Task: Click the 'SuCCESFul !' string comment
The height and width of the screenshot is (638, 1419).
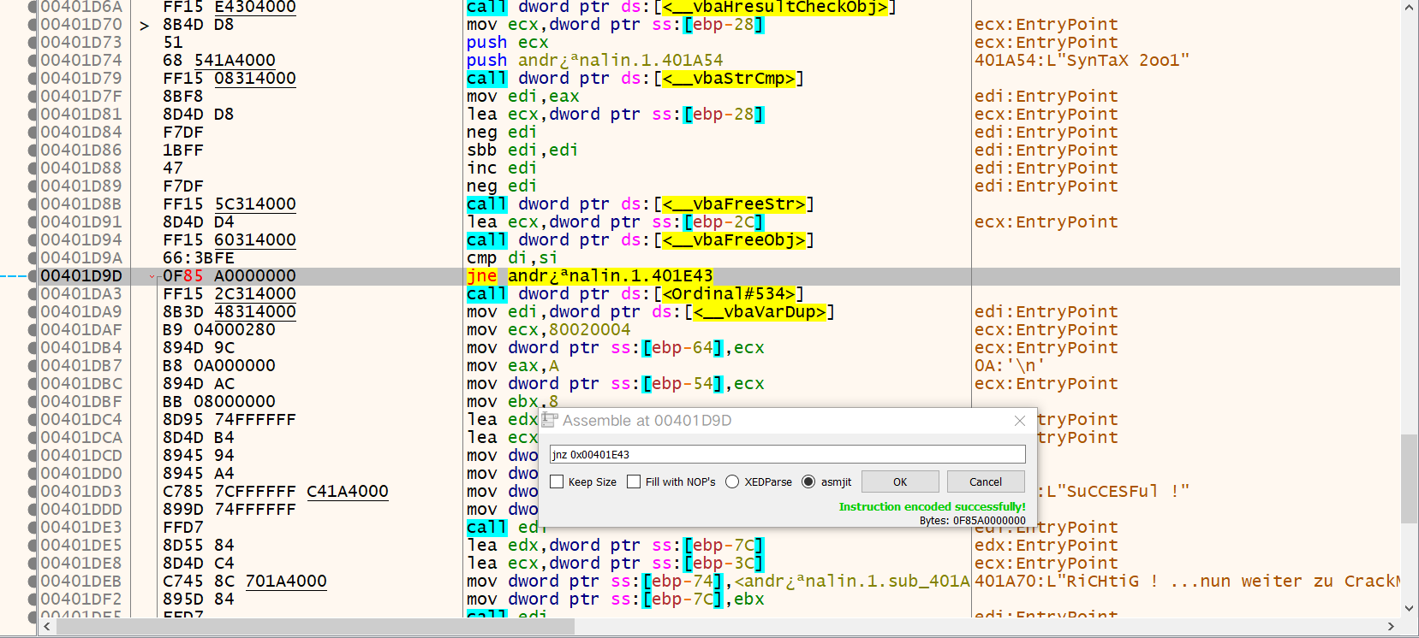Action: point(1114,492)
